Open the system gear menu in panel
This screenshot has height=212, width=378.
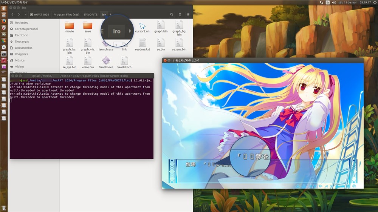tap(375, 2)
